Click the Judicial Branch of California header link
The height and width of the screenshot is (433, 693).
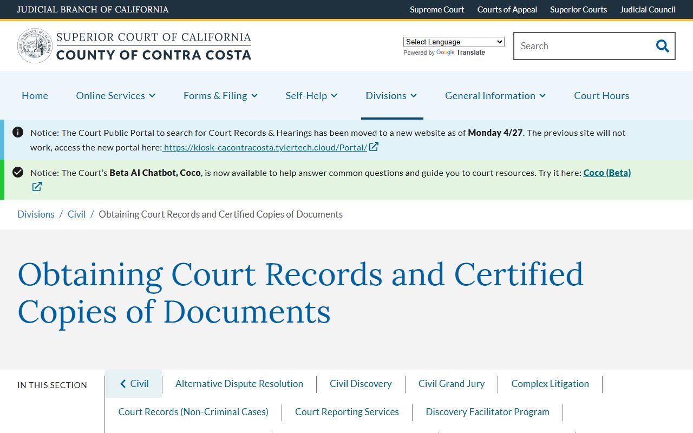(93, 10)
